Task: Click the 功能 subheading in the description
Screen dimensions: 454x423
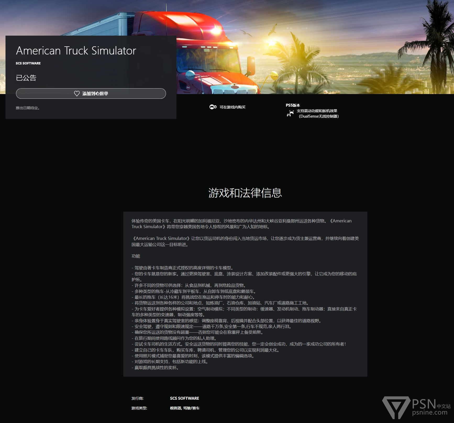Action: 136,256
